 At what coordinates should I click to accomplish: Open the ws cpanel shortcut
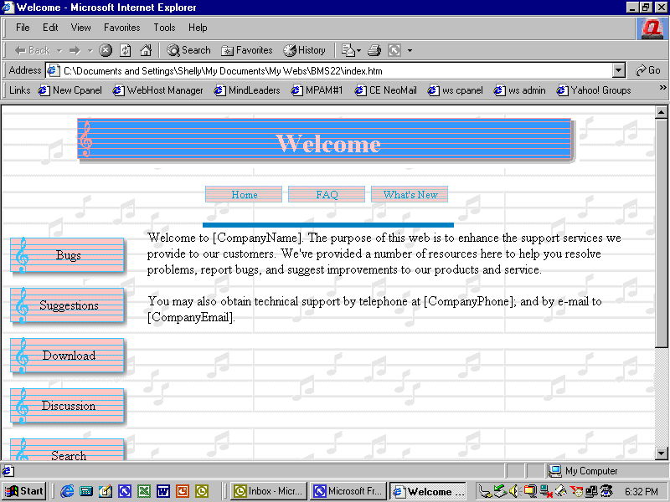(455, 90)
